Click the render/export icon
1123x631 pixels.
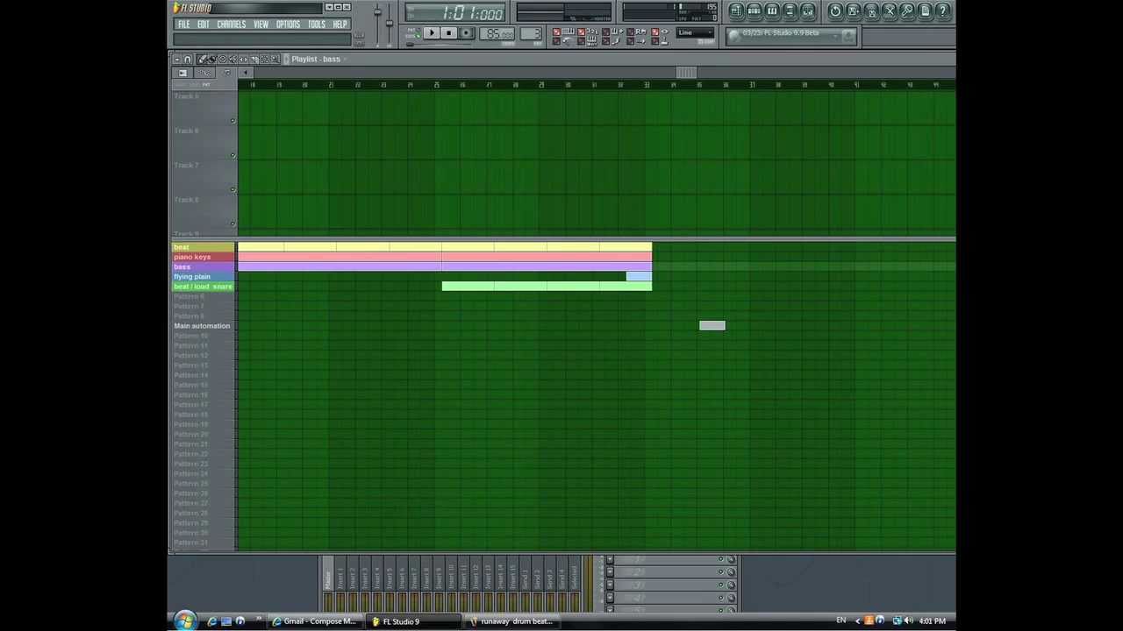coord(871,11)
